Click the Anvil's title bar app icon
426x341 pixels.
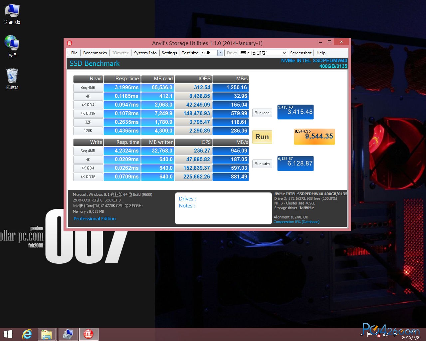tap(70, 43)
